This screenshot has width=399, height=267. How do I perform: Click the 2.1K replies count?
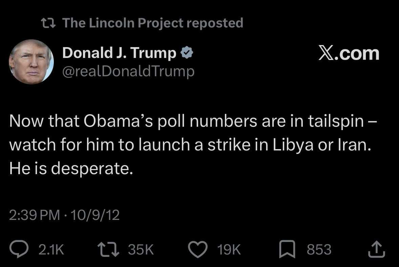(x=51, y=250)
